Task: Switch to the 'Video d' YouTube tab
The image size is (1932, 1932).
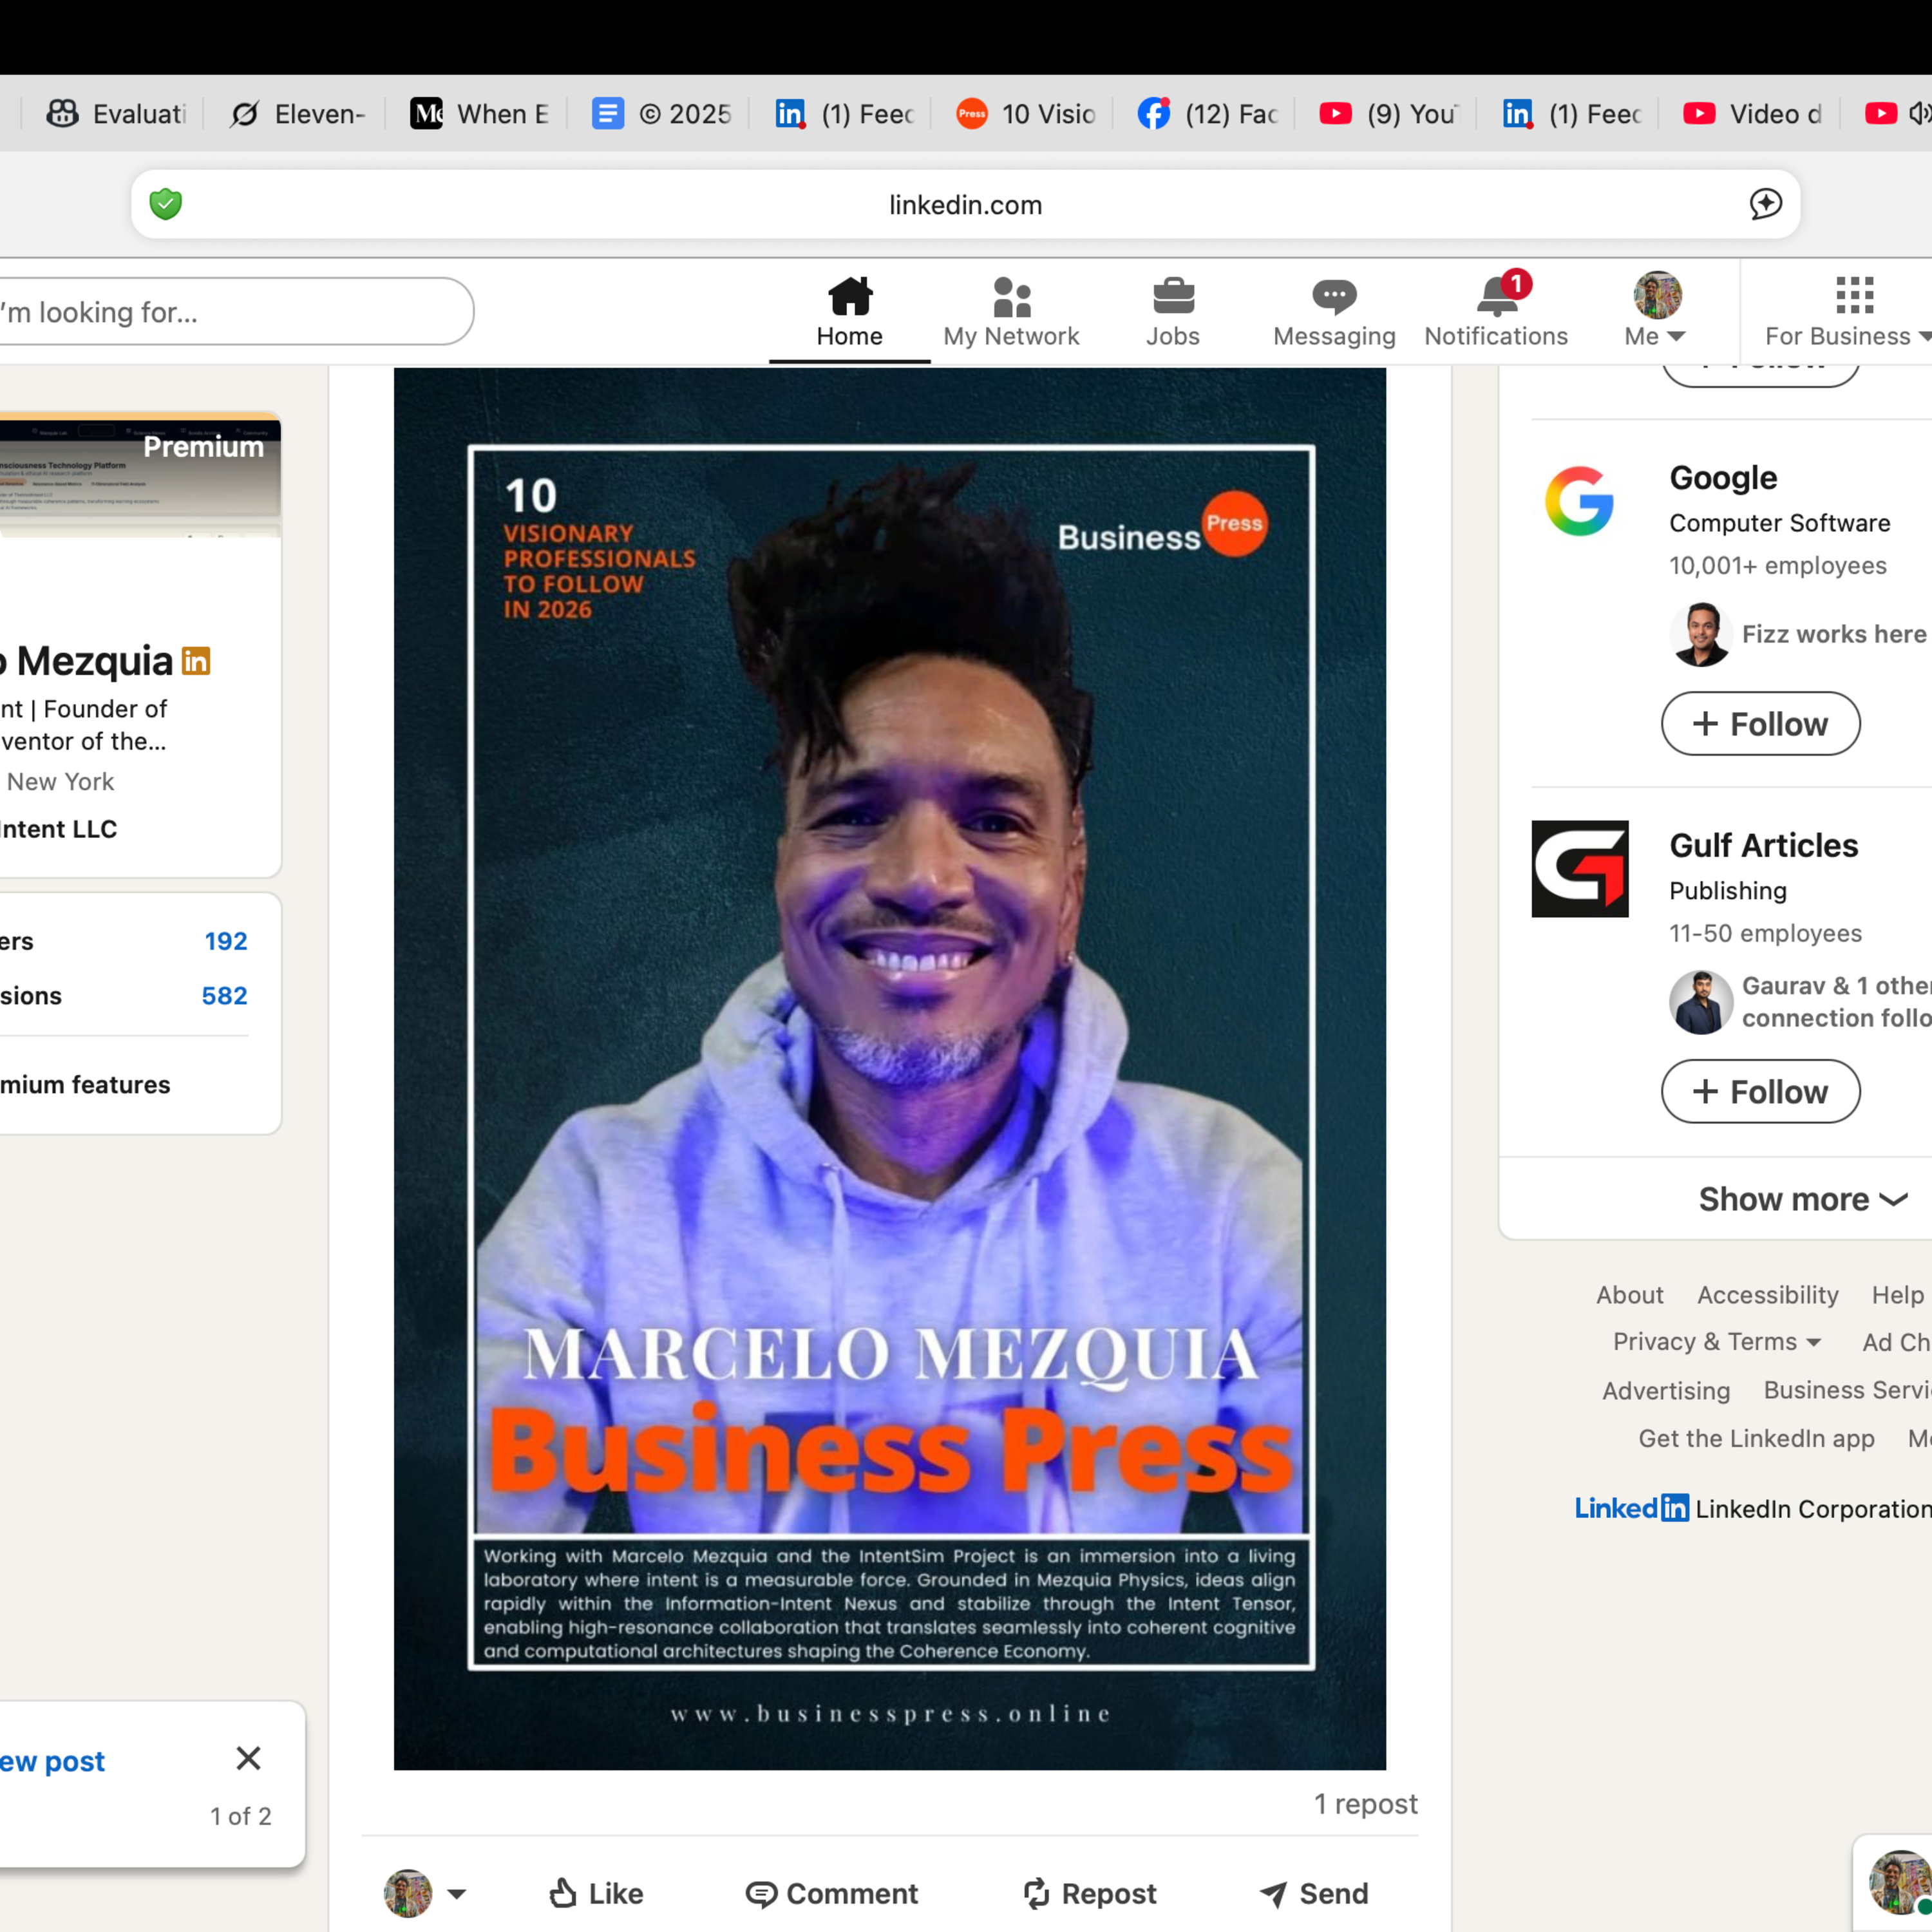Action: pyautogui.click(x=1754, y=114)
